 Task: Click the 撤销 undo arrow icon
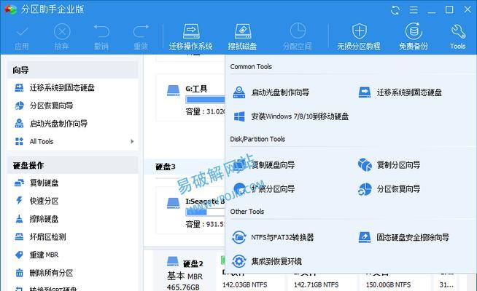(x=101, y=31)
